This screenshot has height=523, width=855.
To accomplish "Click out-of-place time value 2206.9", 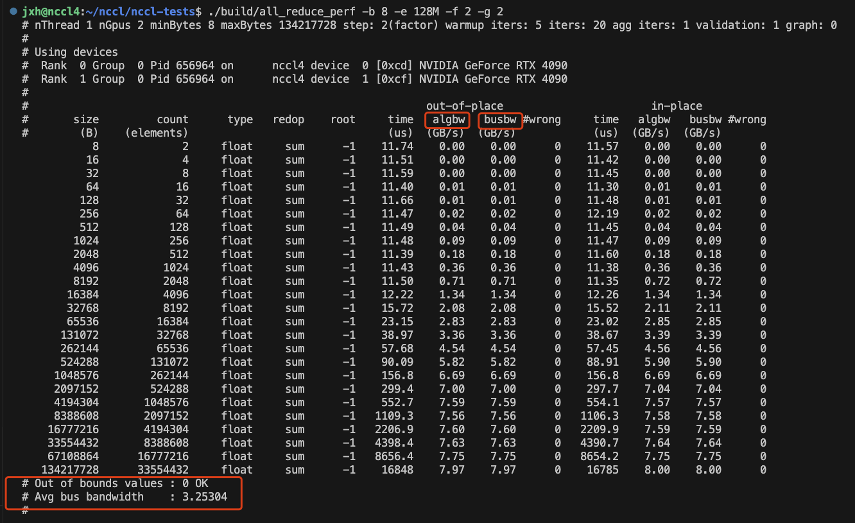I will tap(394, 429).
